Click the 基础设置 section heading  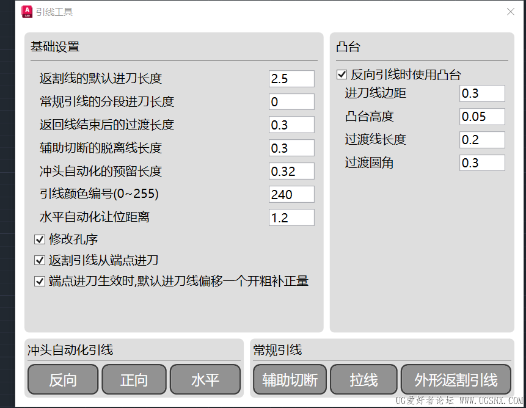[55, 46]
